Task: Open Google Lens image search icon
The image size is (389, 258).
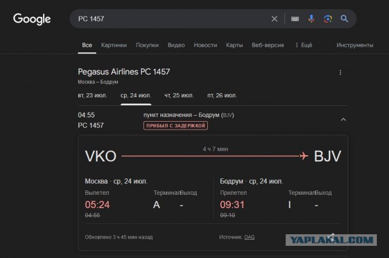Action: pos(328,19)
